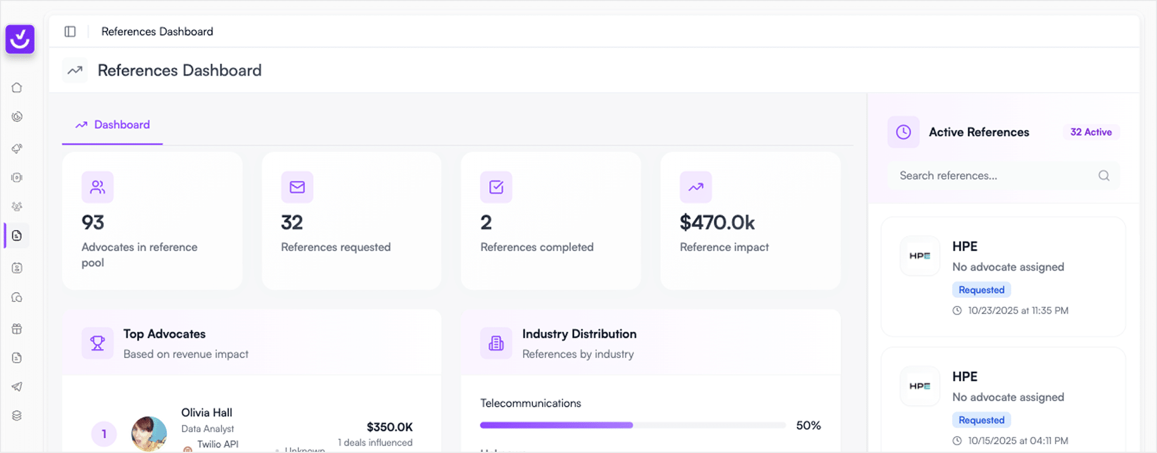
Task: Click the Telecommunications progress bar
Action: (632, 425)
